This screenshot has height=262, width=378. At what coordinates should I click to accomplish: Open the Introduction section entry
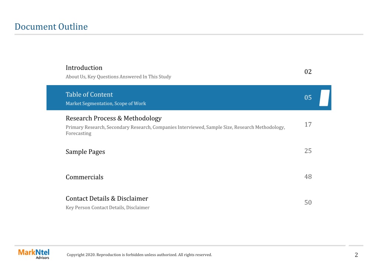(84, 68)
